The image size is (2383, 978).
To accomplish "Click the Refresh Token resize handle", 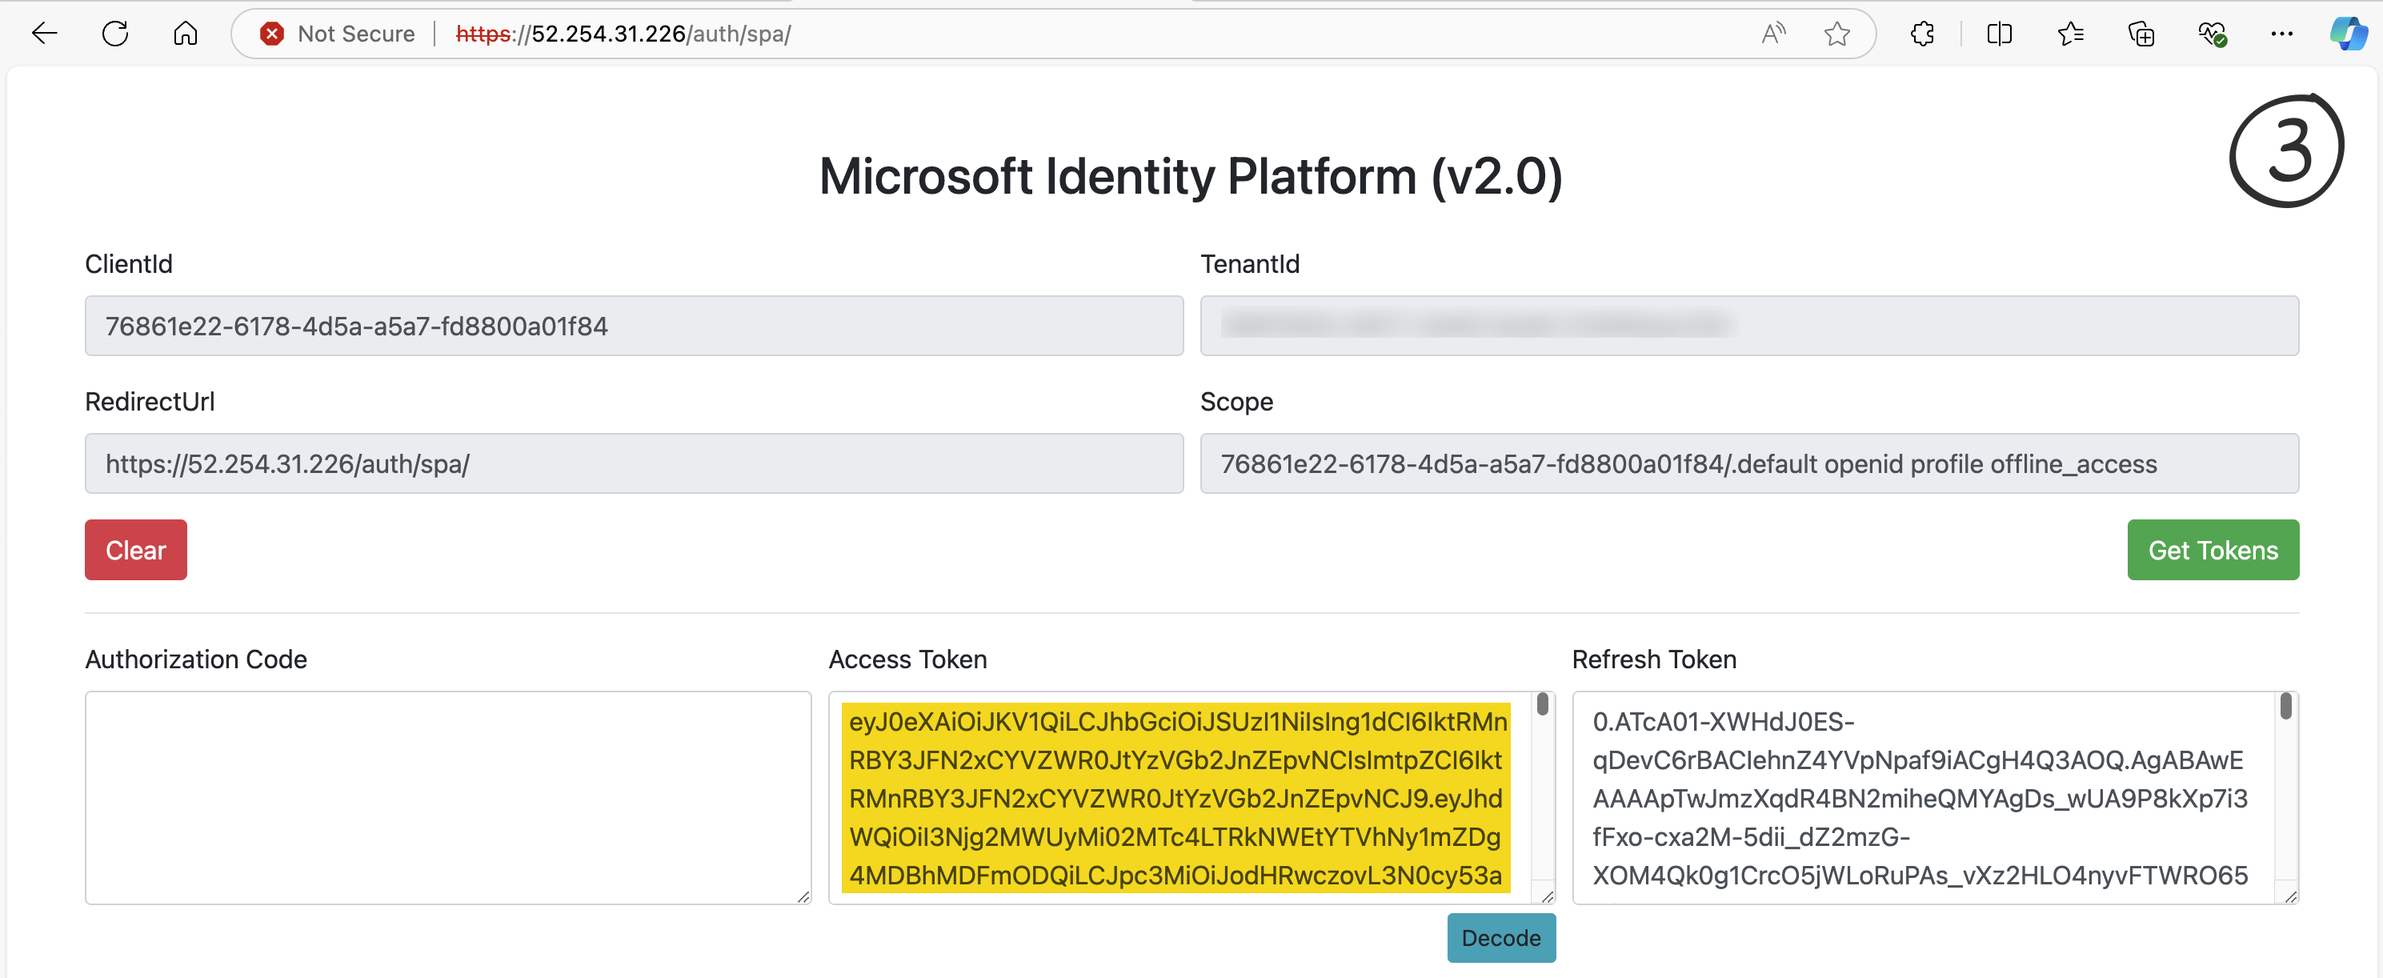I will click(2290, 896).
